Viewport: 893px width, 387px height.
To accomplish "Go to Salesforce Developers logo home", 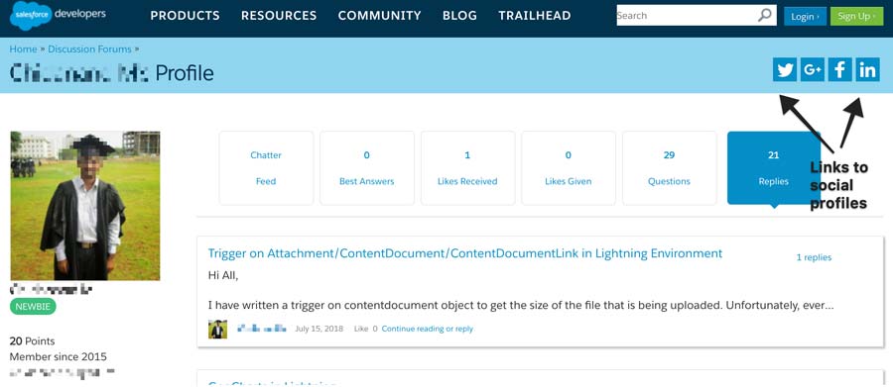I will [x=59, y=15].
